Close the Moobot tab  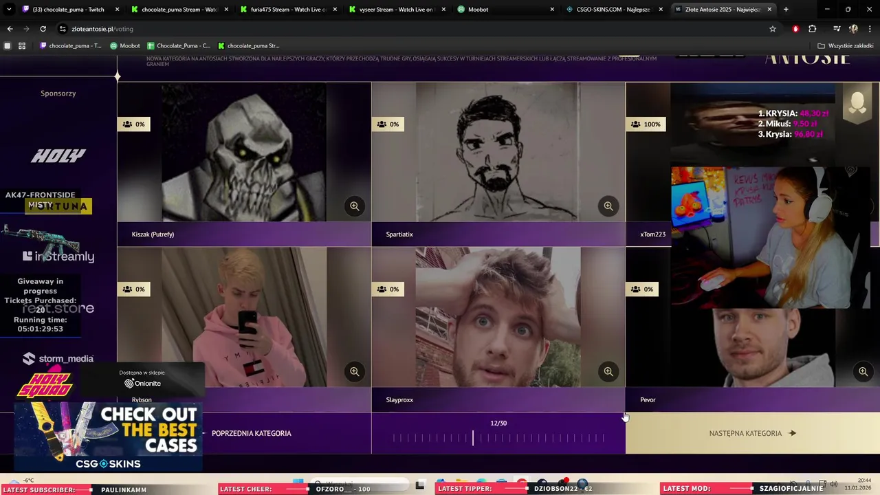(x=552, y=10)
